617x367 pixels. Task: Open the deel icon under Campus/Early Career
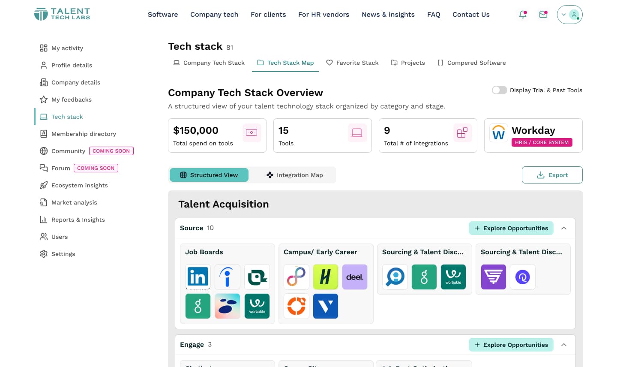(355, 277)
